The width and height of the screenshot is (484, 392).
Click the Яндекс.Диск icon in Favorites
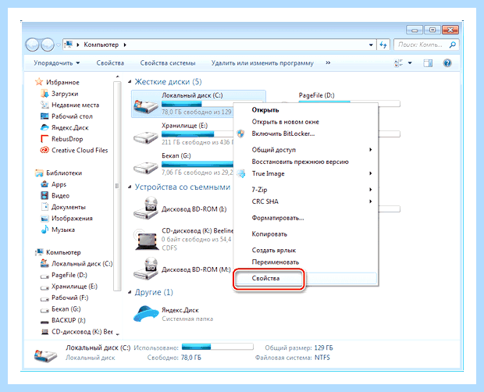tap(44, 127)
